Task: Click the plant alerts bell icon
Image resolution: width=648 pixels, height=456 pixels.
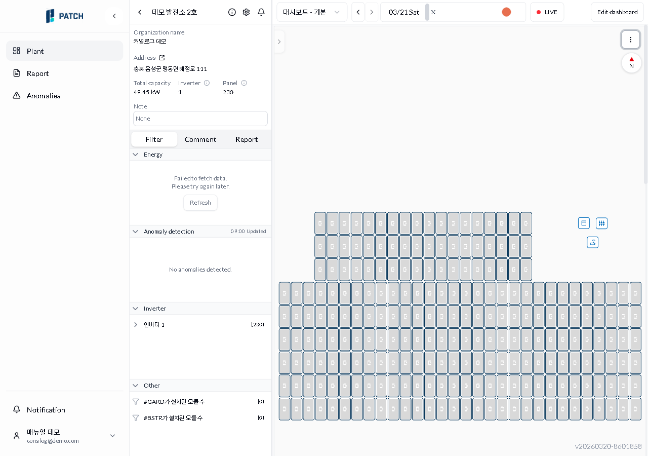Action: click(x=261, y=12)
